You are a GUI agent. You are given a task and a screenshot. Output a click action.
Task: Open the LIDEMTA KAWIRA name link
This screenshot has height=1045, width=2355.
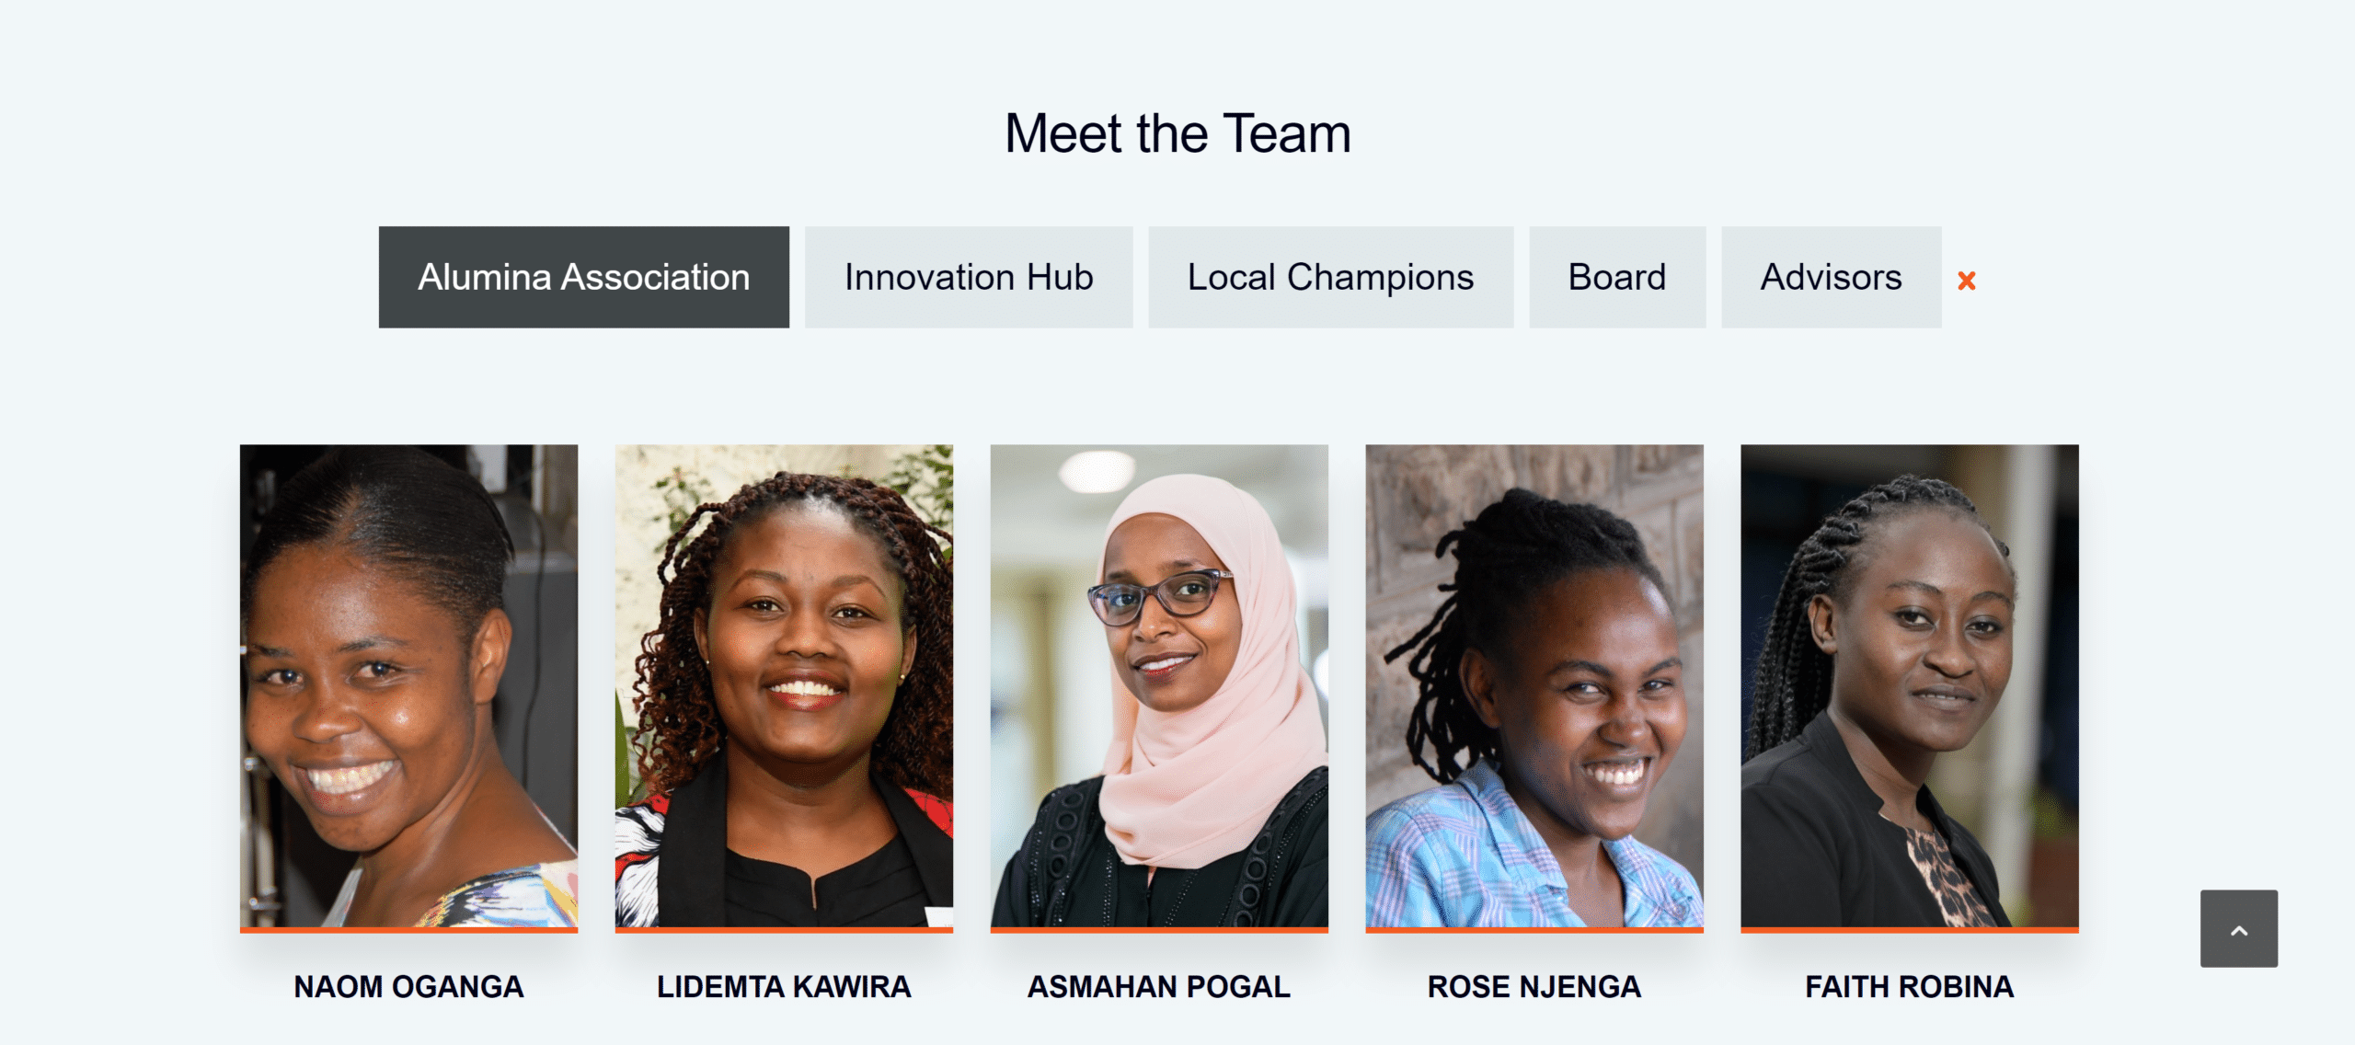(x=784, y=987)
